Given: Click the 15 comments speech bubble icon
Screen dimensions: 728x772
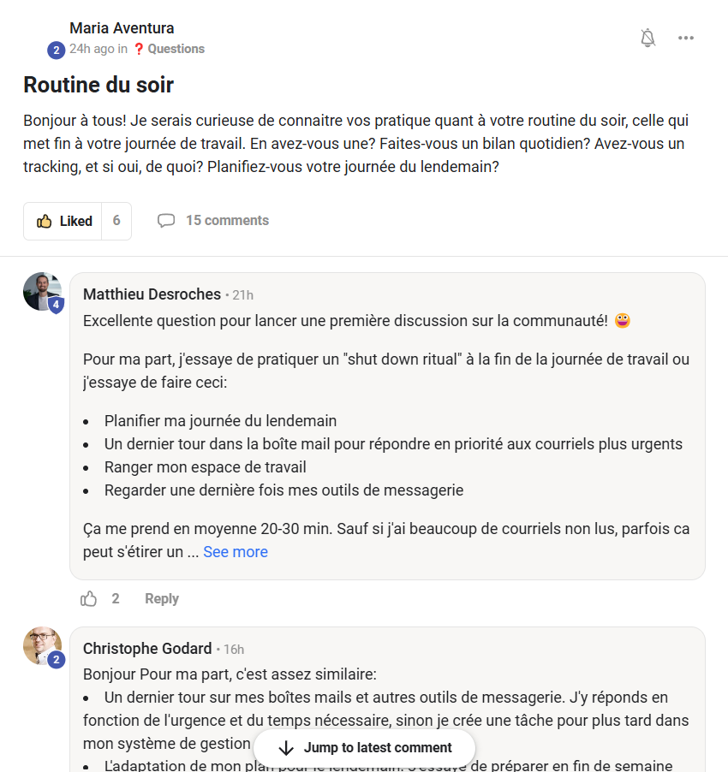Looking at the screenshot, I should click(166, 221).
